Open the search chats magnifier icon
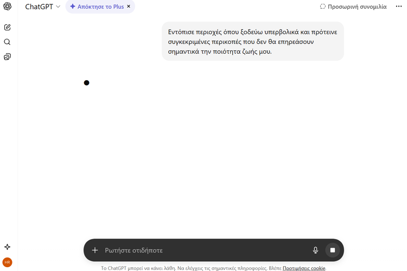The width and height of the screenshot is (407, 271). click(x=8, y=42)
